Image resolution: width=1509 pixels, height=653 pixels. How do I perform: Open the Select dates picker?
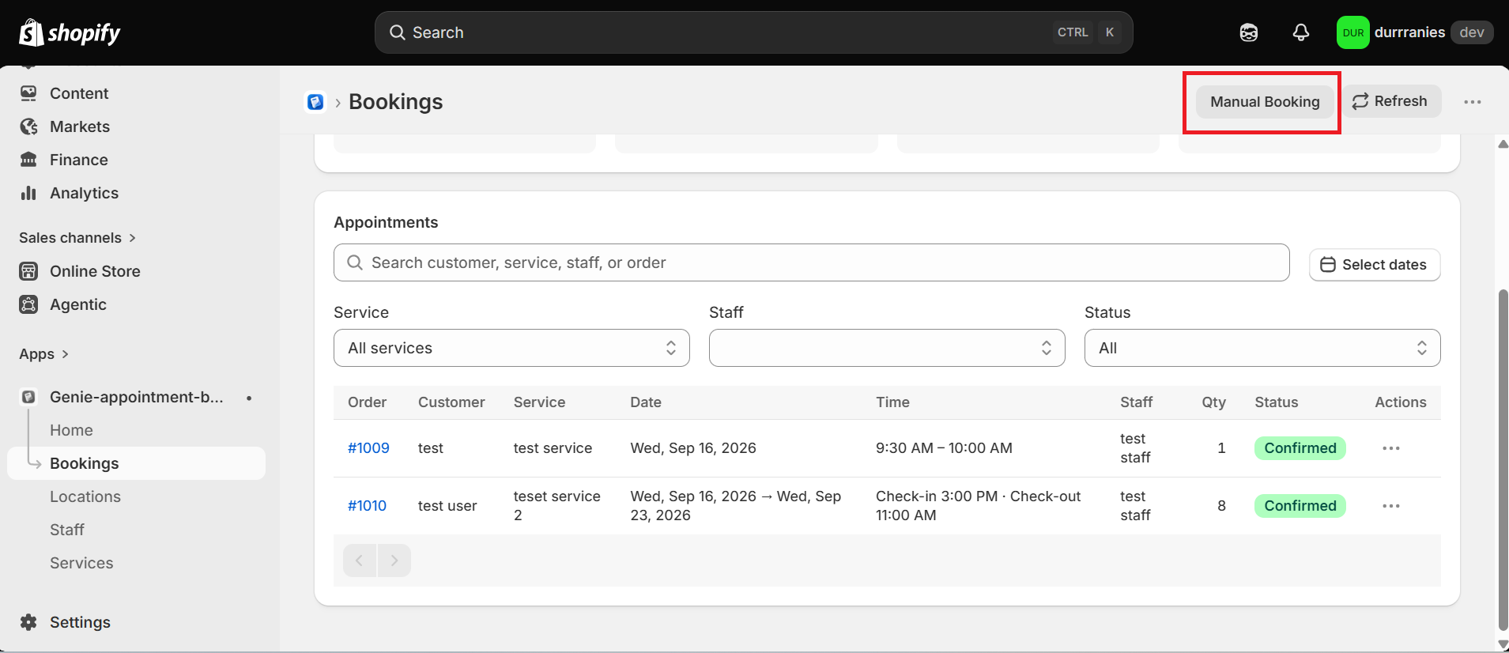[1375, 265]
